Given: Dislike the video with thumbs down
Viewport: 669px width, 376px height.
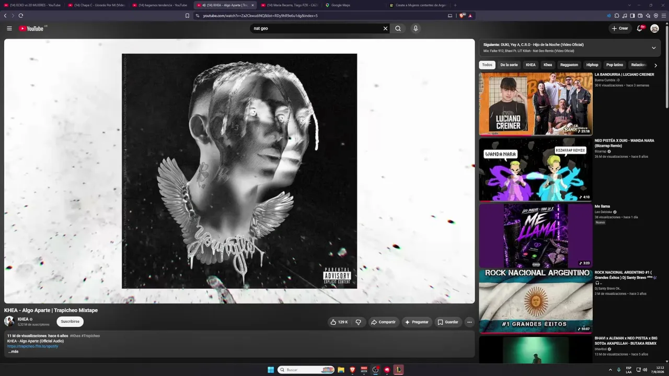Looking at the screenshot, I should coord(358,322).
